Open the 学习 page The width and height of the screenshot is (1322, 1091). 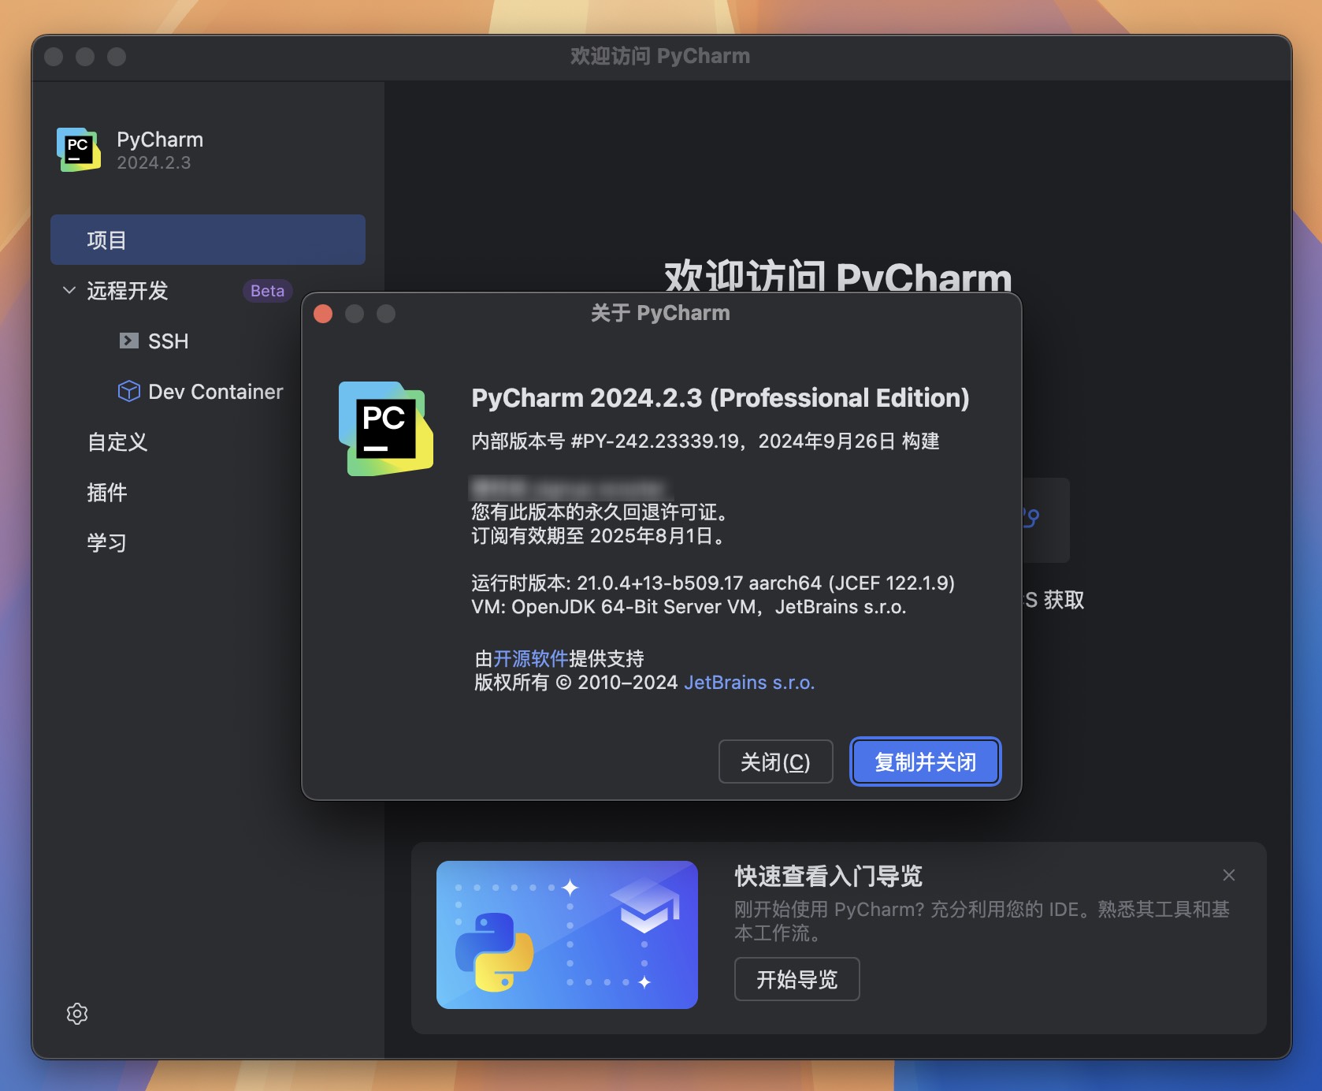(107, 543)
